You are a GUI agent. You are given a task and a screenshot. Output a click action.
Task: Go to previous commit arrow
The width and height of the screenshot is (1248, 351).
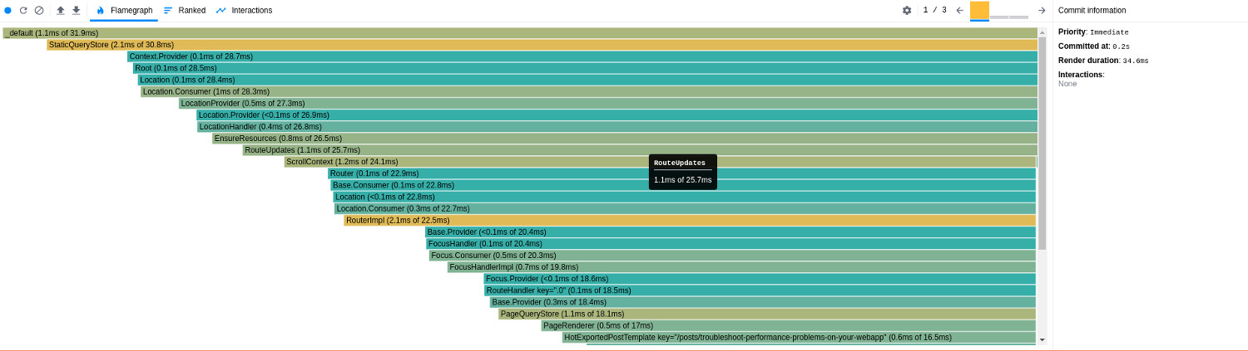pyautogui.click(x=959, y=10)
